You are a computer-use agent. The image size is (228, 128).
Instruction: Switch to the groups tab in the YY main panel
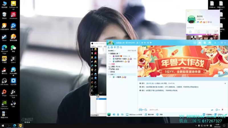click(207, 32)
